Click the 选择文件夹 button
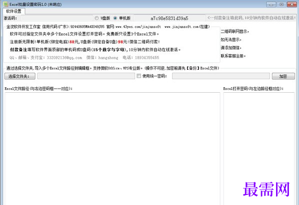Viewport: 299px width, 205px height. [x=20, y=76]
